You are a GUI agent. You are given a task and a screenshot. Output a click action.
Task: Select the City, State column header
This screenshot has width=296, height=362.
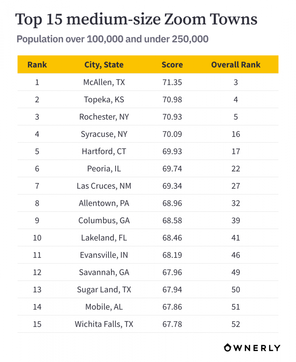104,65
